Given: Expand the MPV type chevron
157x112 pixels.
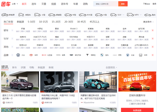Looking at the screenshot, I should [141, 15].
